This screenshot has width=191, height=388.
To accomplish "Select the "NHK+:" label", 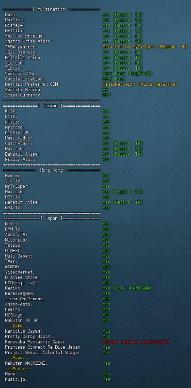I will [x=11, y=224].
